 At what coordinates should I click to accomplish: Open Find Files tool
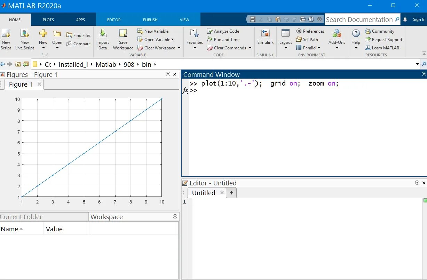(x=78, y=35)
